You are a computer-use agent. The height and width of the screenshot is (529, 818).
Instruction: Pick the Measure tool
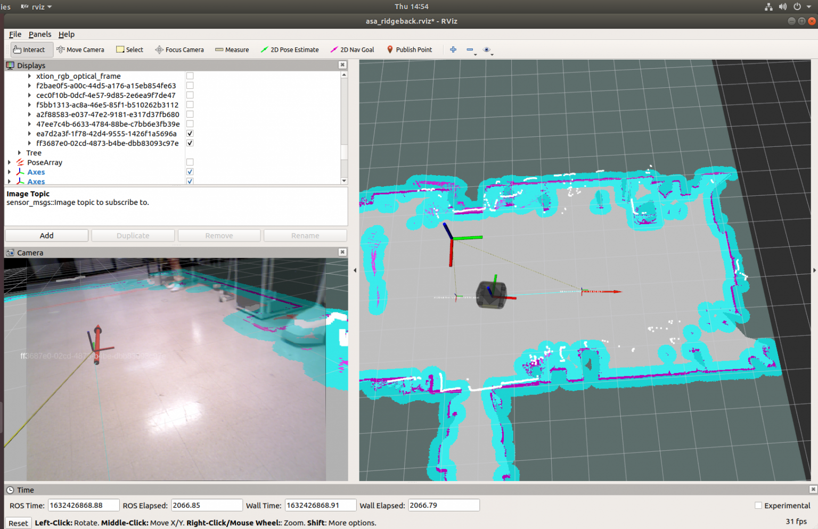tap(232, 49)
